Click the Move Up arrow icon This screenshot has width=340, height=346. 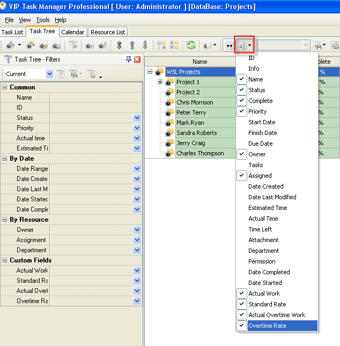pos(132,46)
